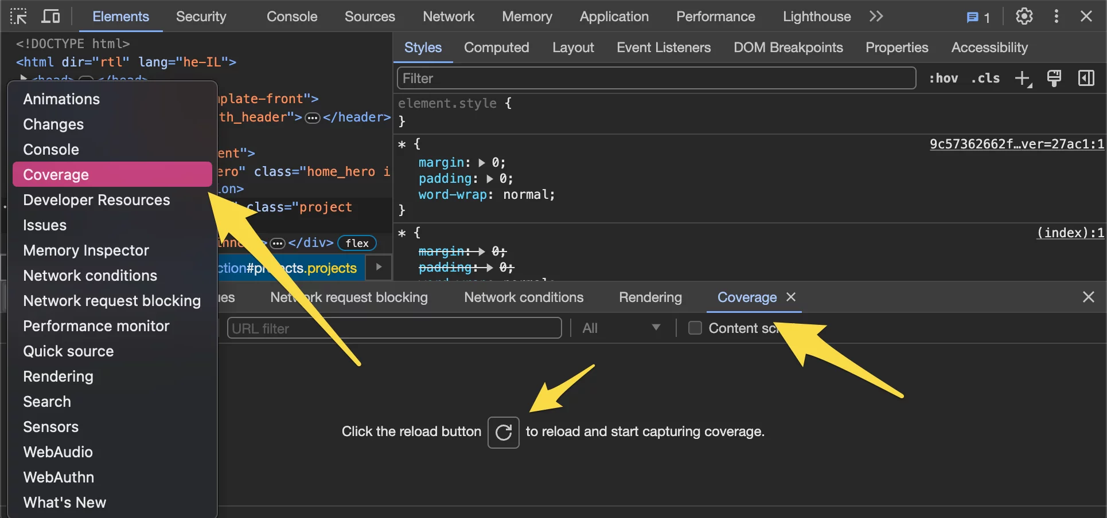Choose Animations from the drawer menu
Screen dimensions: 1107x518
pyautogui.click(x=112, y=99)
